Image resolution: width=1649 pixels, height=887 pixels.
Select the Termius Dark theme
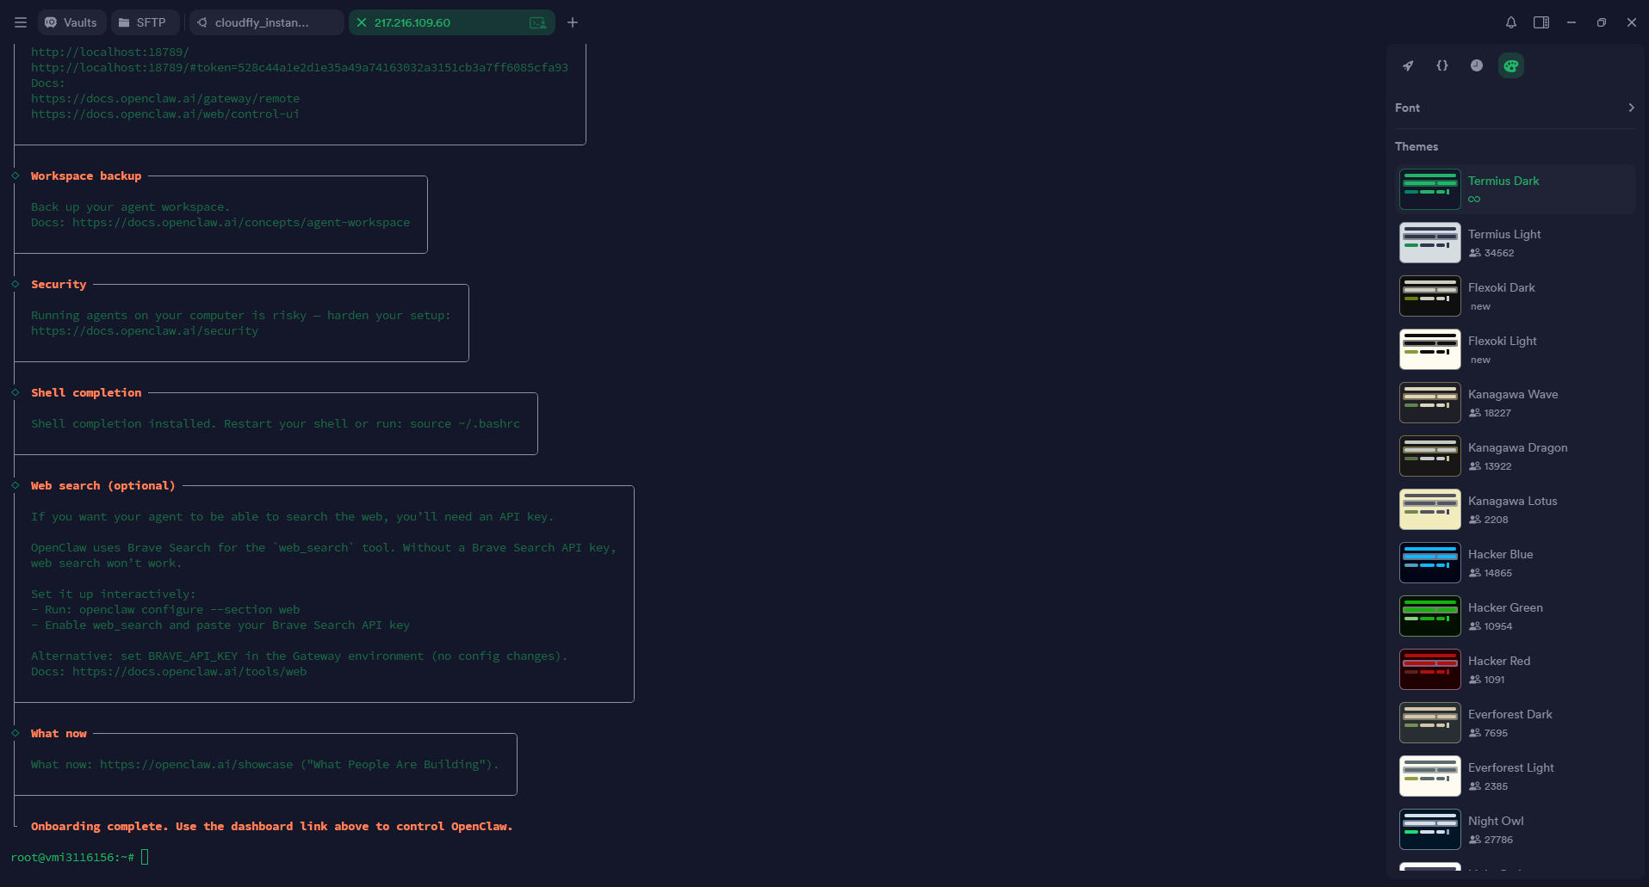click(x=1515, y=189)
